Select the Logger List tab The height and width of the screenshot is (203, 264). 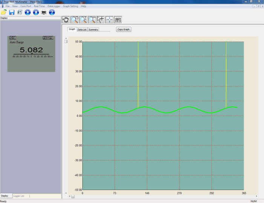coord(19,196)
